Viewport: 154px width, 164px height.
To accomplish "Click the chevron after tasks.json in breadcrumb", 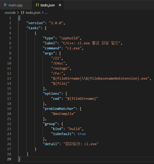I will [43, 13].
